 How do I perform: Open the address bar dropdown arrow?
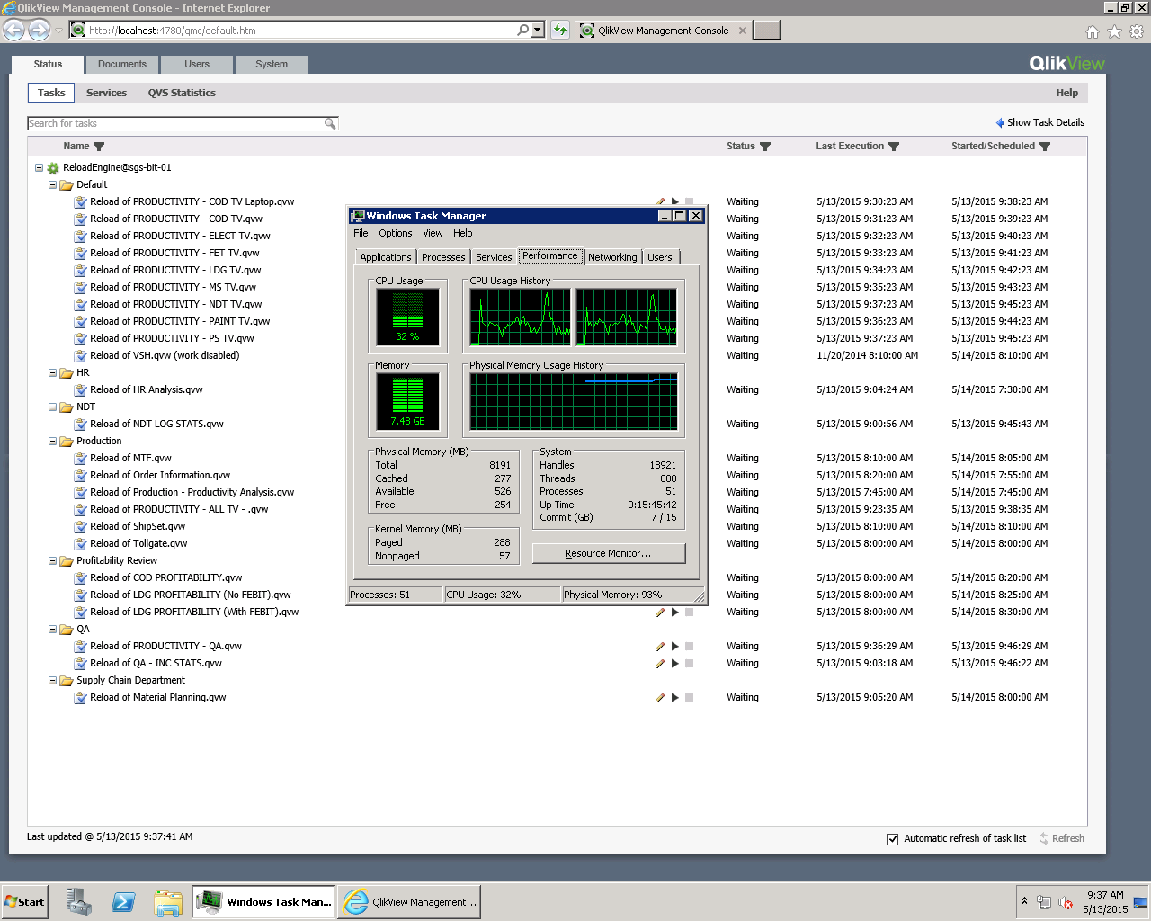pyautogui.click(x=538, y=30)
